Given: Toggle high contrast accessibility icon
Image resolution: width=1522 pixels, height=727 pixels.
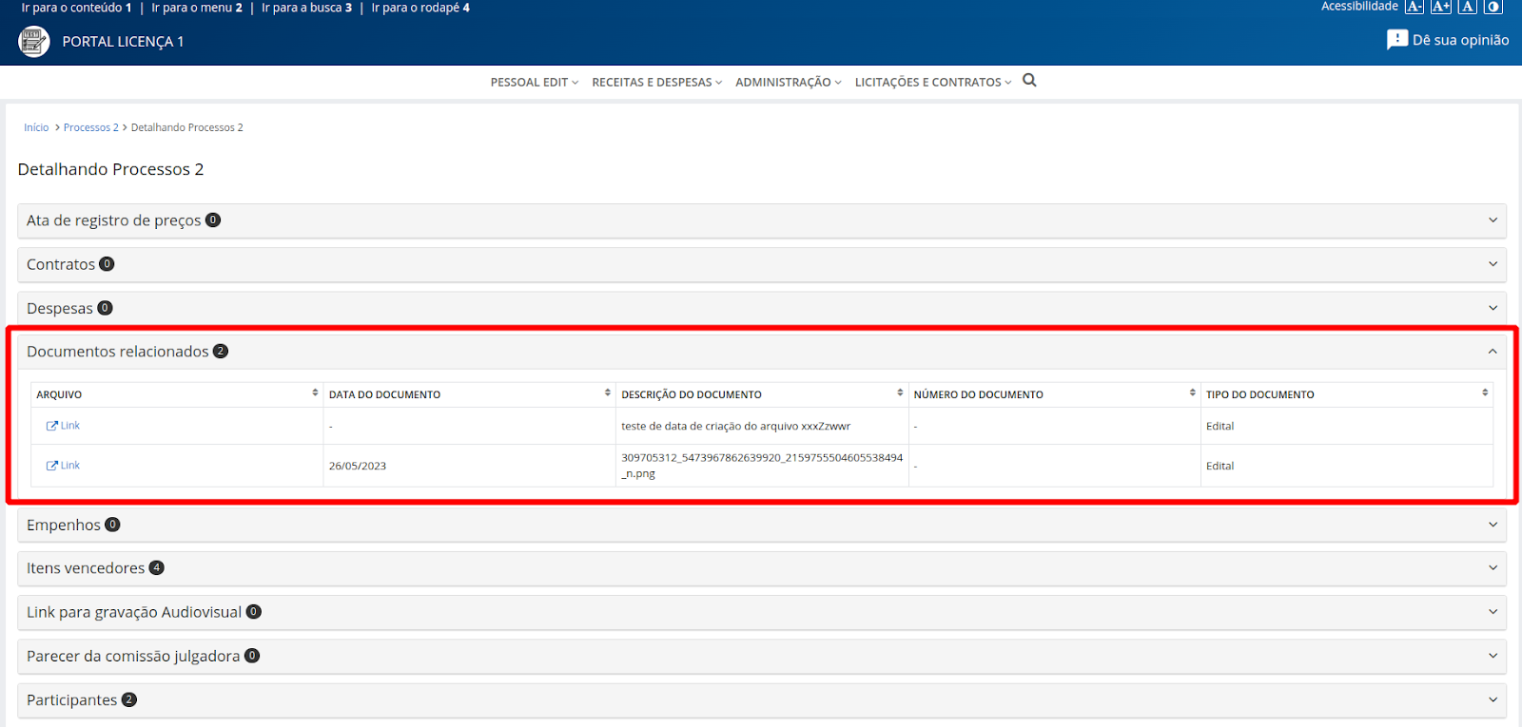Looking at the screenshot, I should coord(1493,7).
